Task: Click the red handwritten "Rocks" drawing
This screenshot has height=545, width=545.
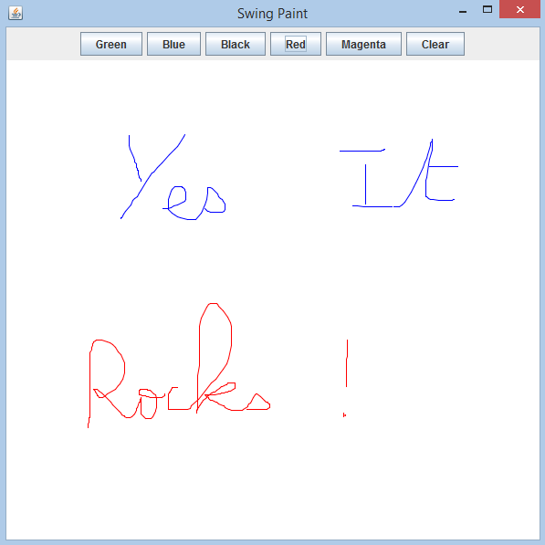Action: coord(179,365)
